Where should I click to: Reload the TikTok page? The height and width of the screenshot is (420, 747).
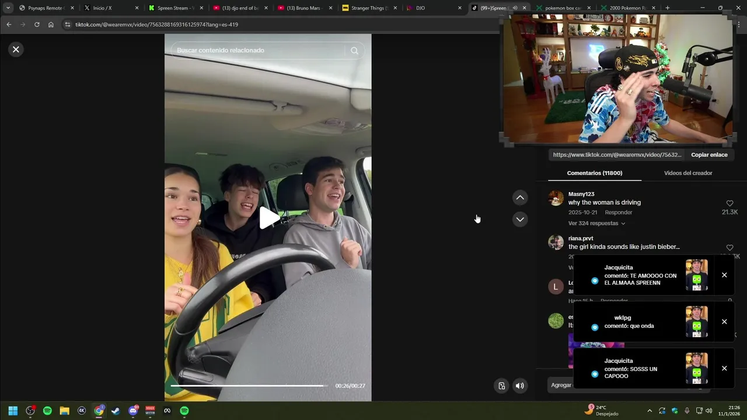(x=37, y=24)
